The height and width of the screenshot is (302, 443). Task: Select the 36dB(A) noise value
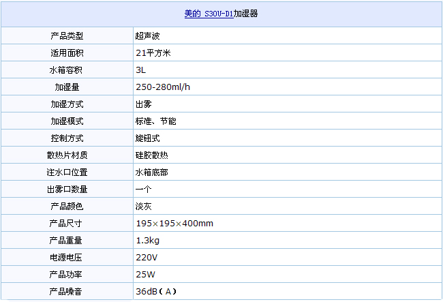pos(156,291)
